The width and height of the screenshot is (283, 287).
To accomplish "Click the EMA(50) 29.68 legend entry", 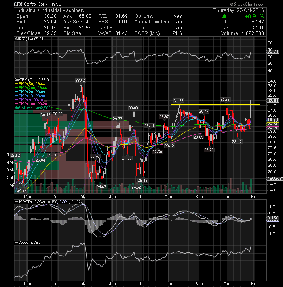I will tap(30, 84).
